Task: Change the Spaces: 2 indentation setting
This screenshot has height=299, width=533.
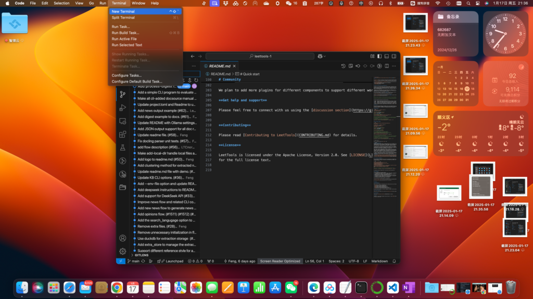Action: coord(336,261)
